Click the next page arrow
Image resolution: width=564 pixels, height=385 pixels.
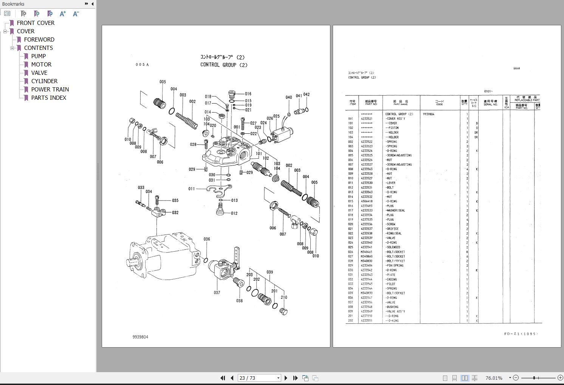pyautogui.click(x=286, y=378)
